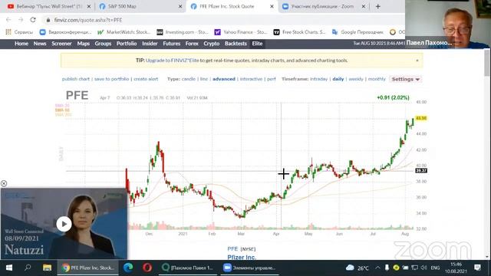
Task: Select weekly timeframe
Action: tap(356, 79)
